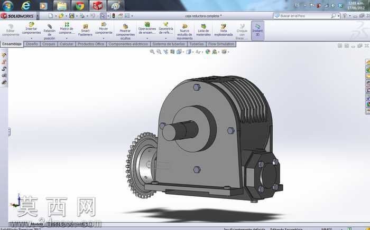Screen dimensions: 370x230
Task: Expand the left panel splitter handle
Action: [x=9, y=132]
